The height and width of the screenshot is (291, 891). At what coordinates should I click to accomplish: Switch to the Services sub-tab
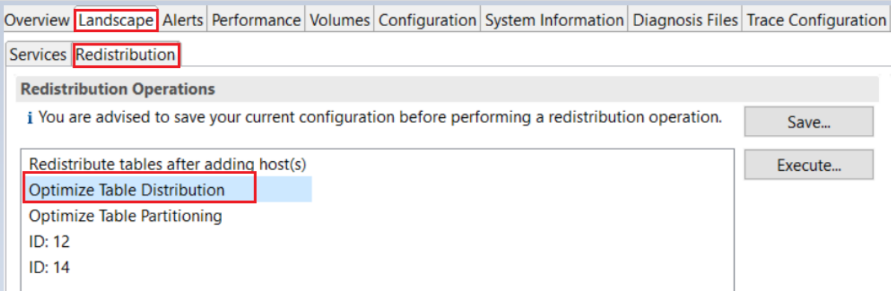pos(38,55)
